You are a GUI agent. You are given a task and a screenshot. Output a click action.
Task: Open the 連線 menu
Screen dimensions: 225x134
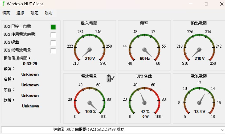20,13
